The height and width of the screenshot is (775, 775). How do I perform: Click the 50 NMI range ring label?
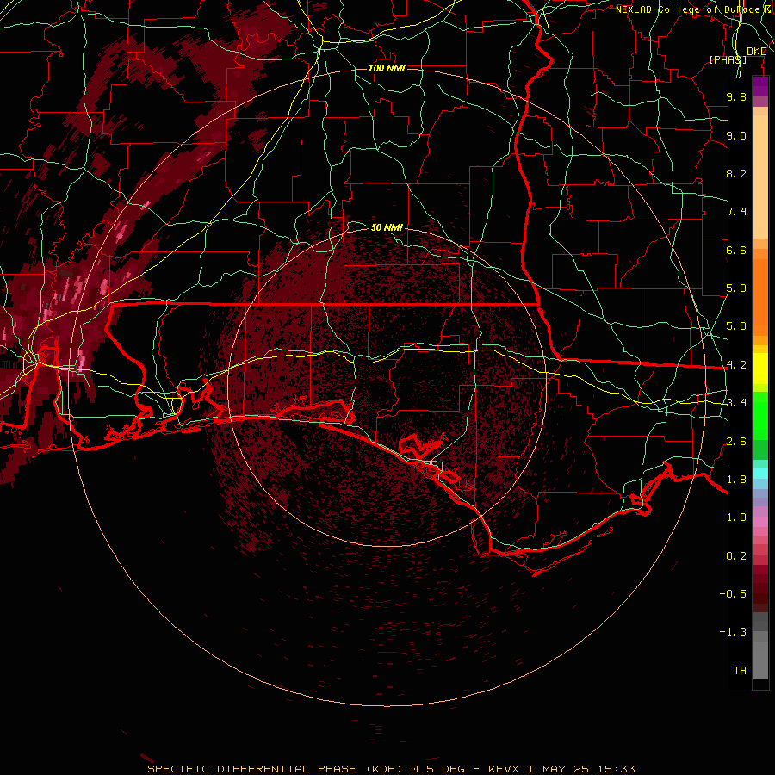387,227
